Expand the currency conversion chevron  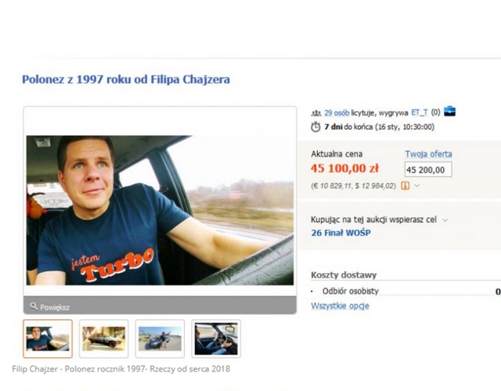coord(417,185)
